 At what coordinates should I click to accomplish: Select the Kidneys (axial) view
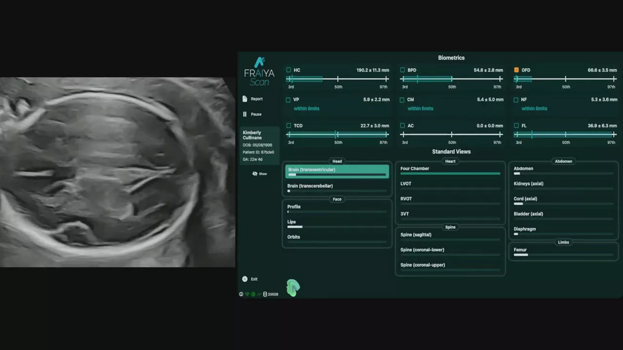coord(564,185)
